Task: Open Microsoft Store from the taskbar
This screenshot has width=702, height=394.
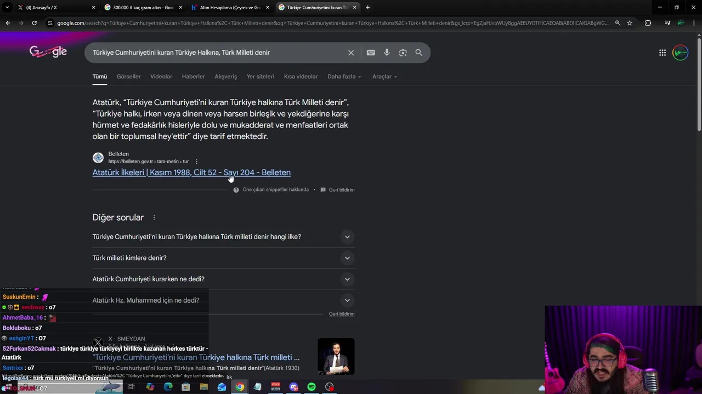Action: (x=186, y=387)
